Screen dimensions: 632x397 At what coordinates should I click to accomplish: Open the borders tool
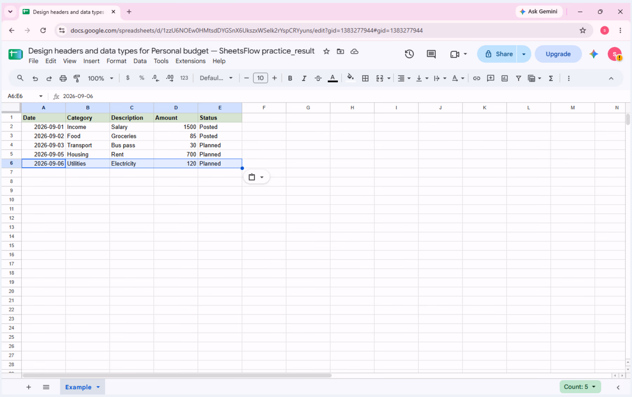coord(365,78)
